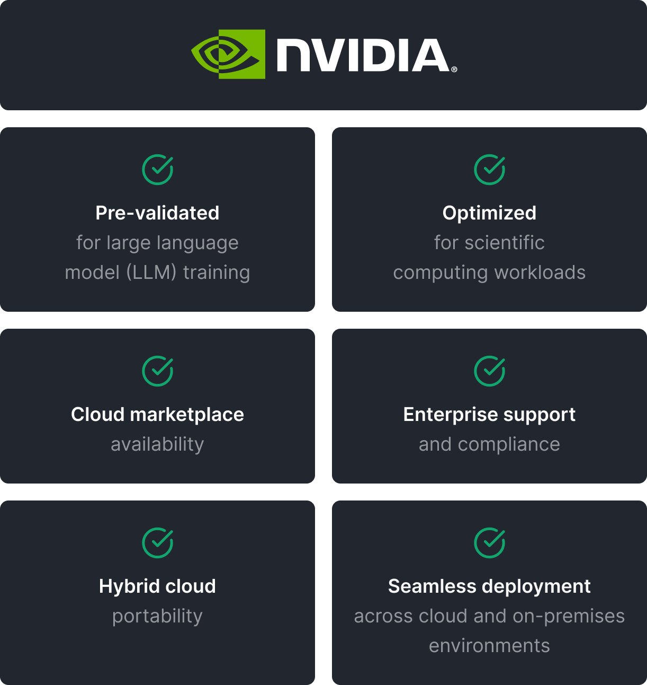The width and height of the screenshot is (647, 685).
Task: Click the 'and compliance' subtitle text
Action: tap(489, 444)
